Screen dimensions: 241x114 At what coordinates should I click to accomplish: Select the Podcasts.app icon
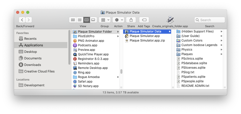[75, 45]
